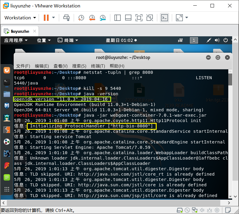Screen dimensions: 239x214
Task: Click 'Starting service Tomcat' log line
Action: [x=61, y=137]
